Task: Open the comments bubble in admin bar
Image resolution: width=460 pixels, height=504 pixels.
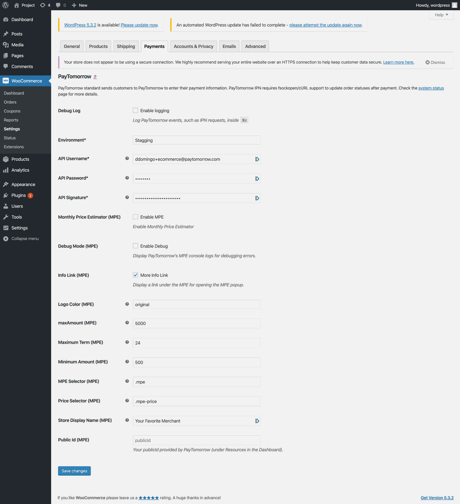Action: (x=58, y=5)
